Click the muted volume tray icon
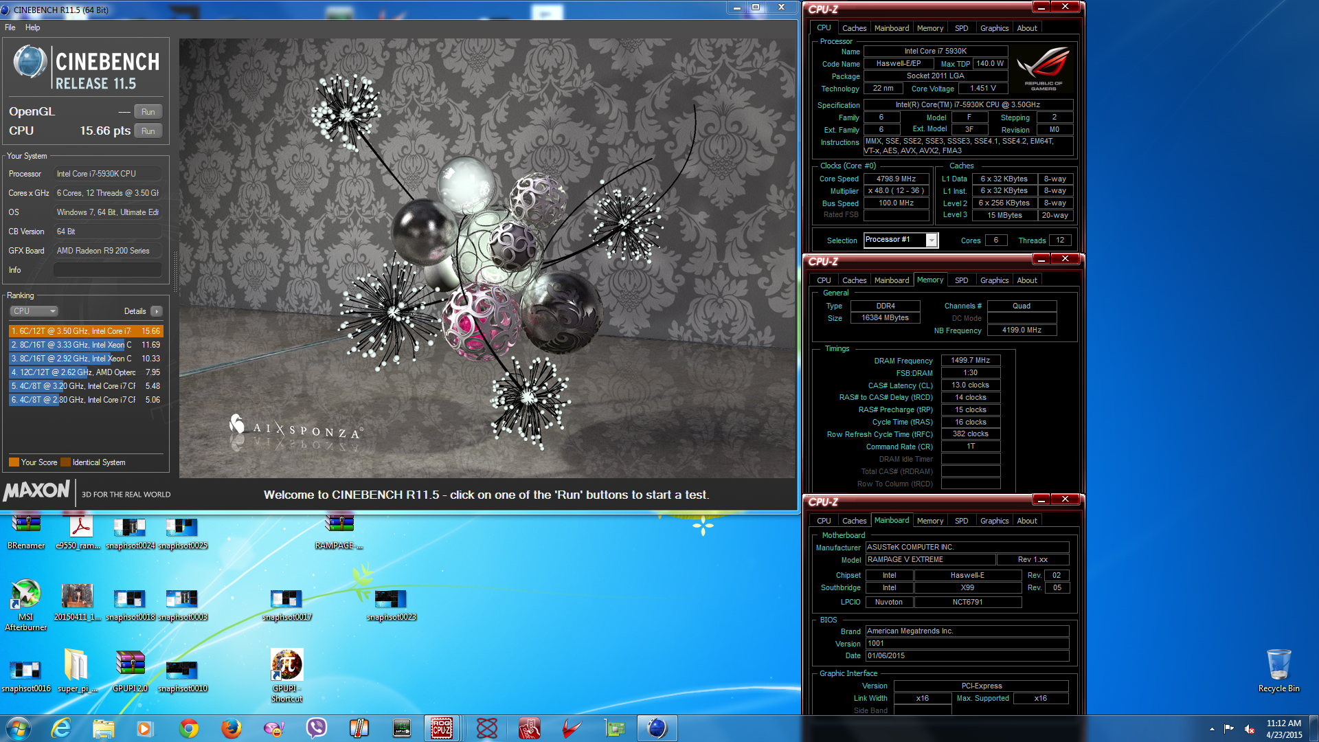 coord(1250,729)
